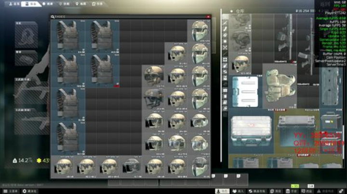This screenshot has width=347, height=194.
Task: Switch to the health tab
Action: coord(48,4)
